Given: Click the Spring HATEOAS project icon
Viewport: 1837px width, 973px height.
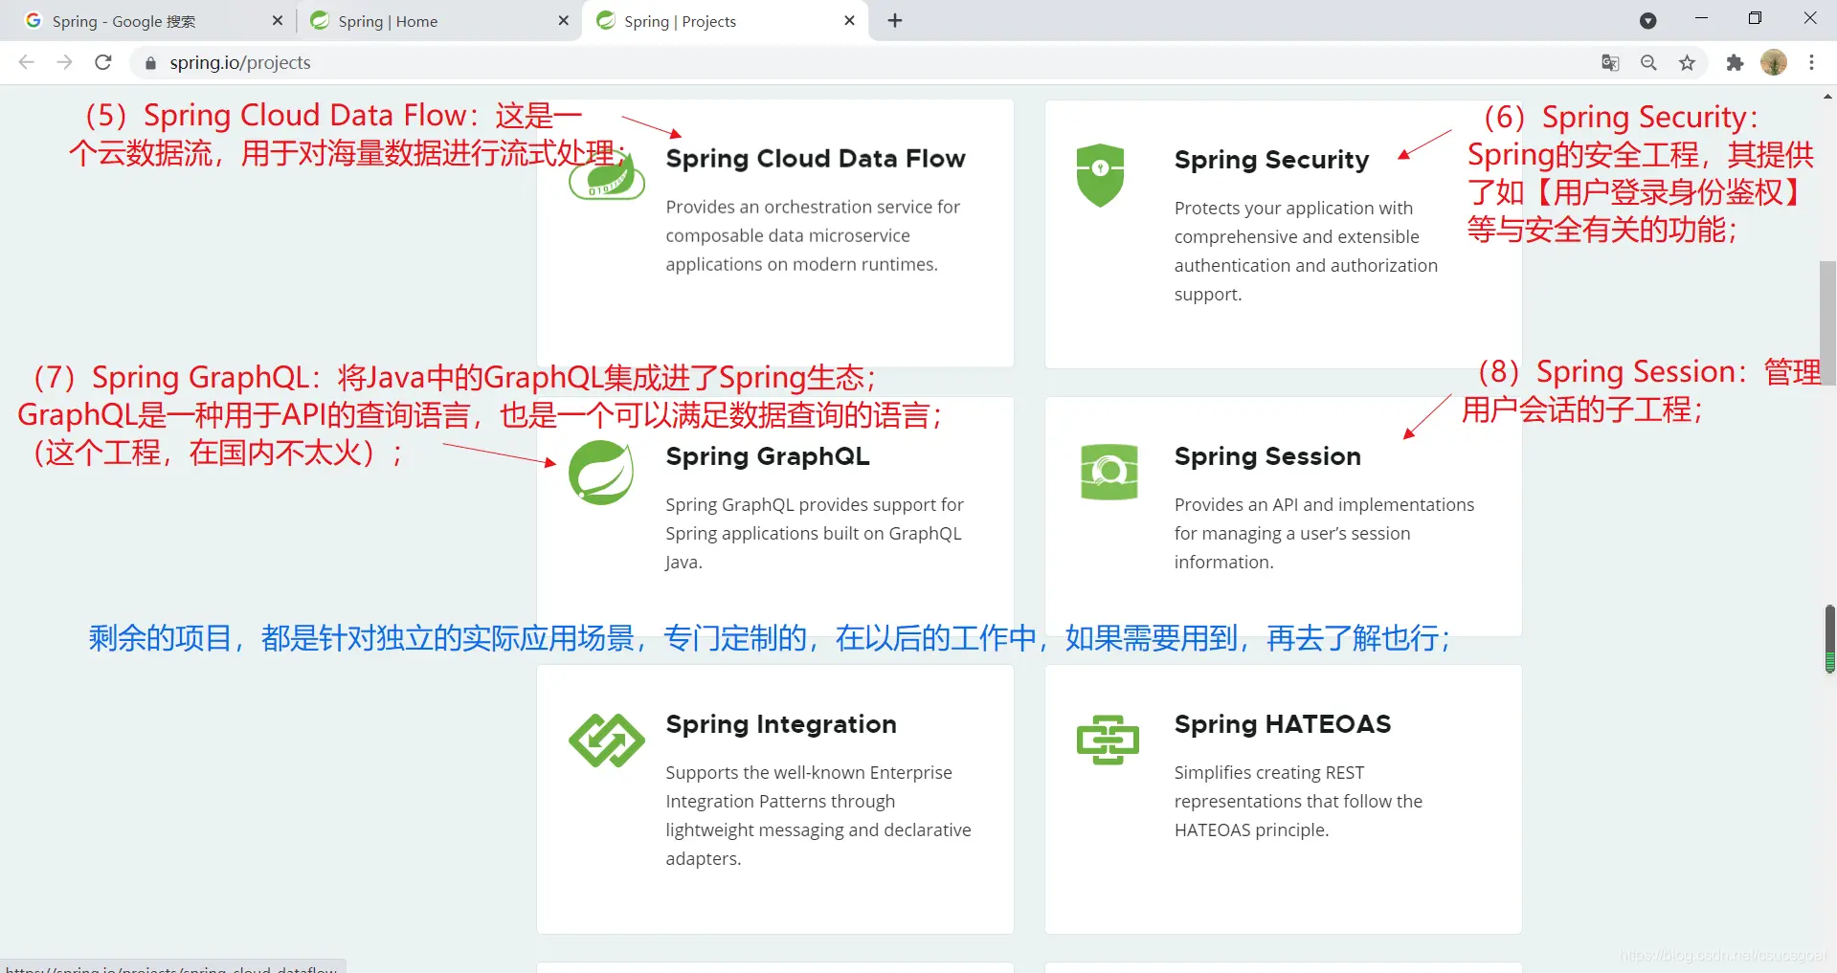Looking at the screenshot, I should (x=1109, y=741).
